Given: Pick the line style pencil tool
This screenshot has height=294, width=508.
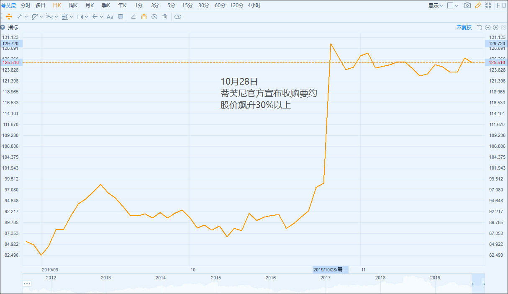Looking at the screenshot, I should click(x=133, y=17).
